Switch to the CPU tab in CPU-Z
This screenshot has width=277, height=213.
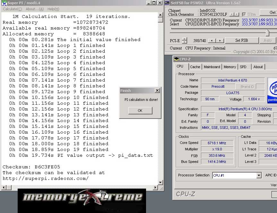(180, 66)
